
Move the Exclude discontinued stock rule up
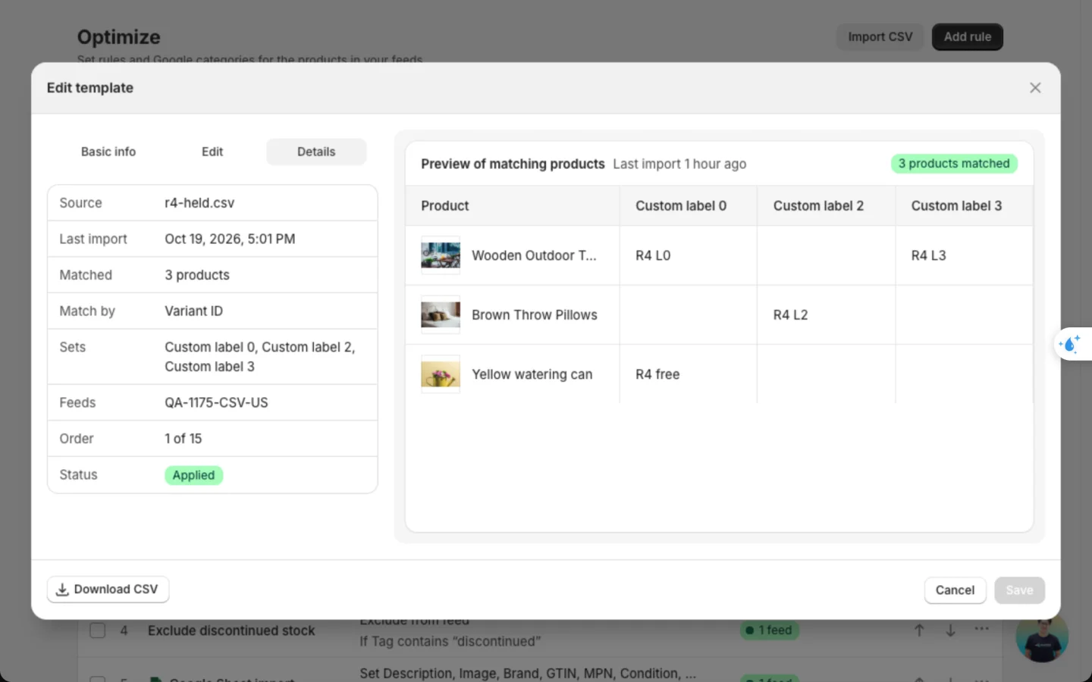coord(919,630)
